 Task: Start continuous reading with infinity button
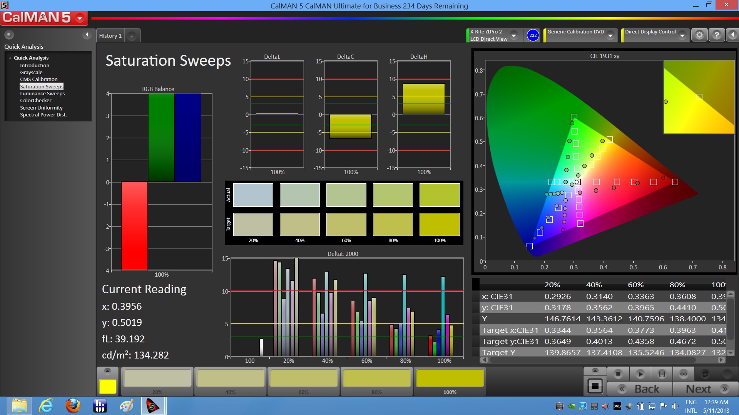click(684, 373)
